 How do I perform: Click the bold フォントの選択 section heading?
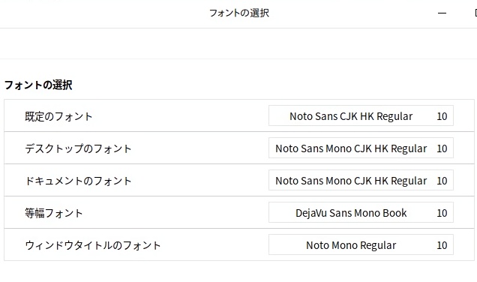point(38,85)
